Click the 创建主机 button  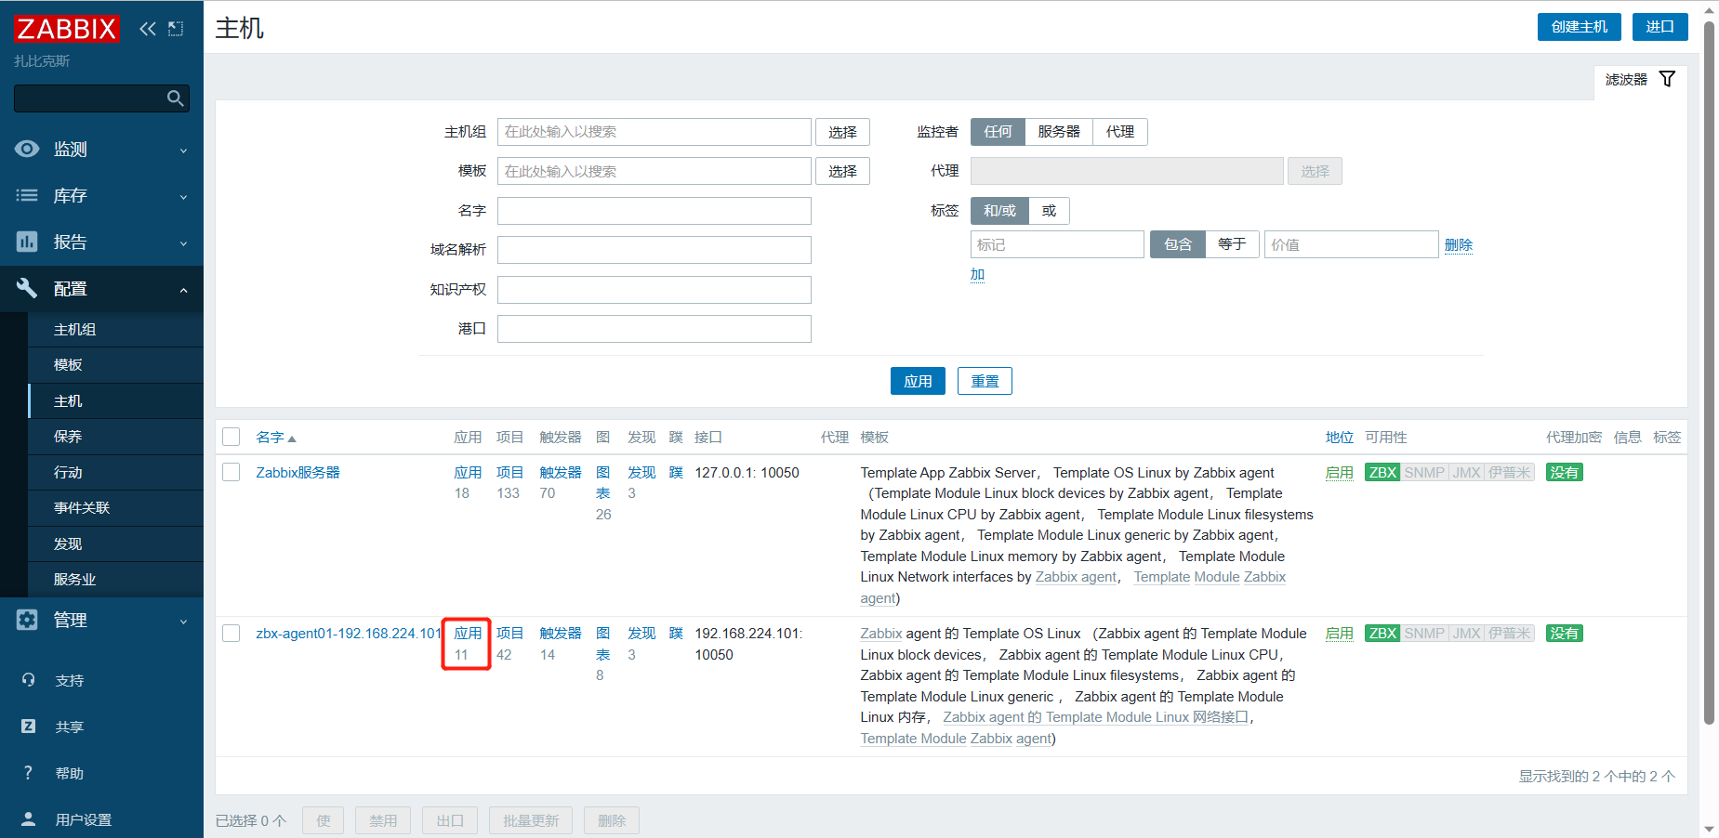tap(1579, 27)
